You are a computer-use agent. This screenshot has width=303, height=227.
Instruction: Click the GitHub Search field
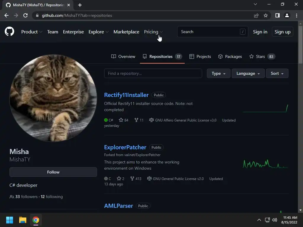pos(212,32)
